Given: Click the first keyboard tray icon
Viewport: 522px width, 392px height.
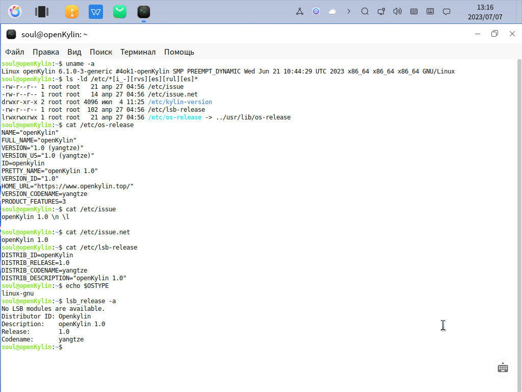Looking at the screenshot, I should [x=414, y=12].
